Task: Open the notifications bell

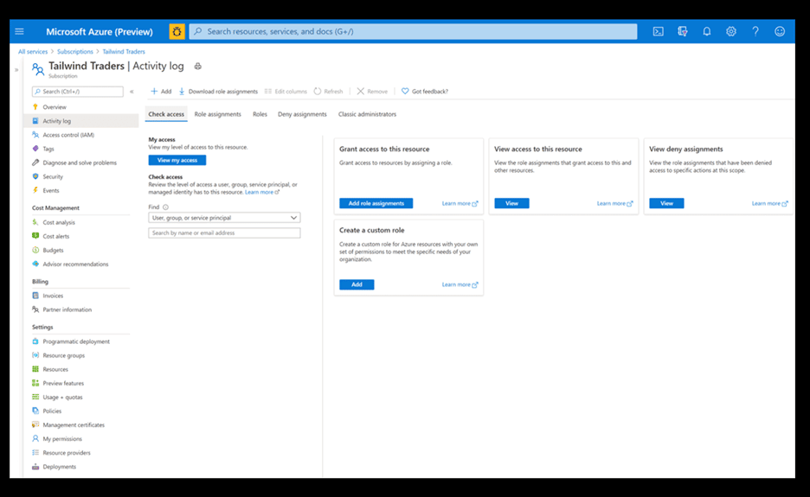Action: [x=707, y=31]
